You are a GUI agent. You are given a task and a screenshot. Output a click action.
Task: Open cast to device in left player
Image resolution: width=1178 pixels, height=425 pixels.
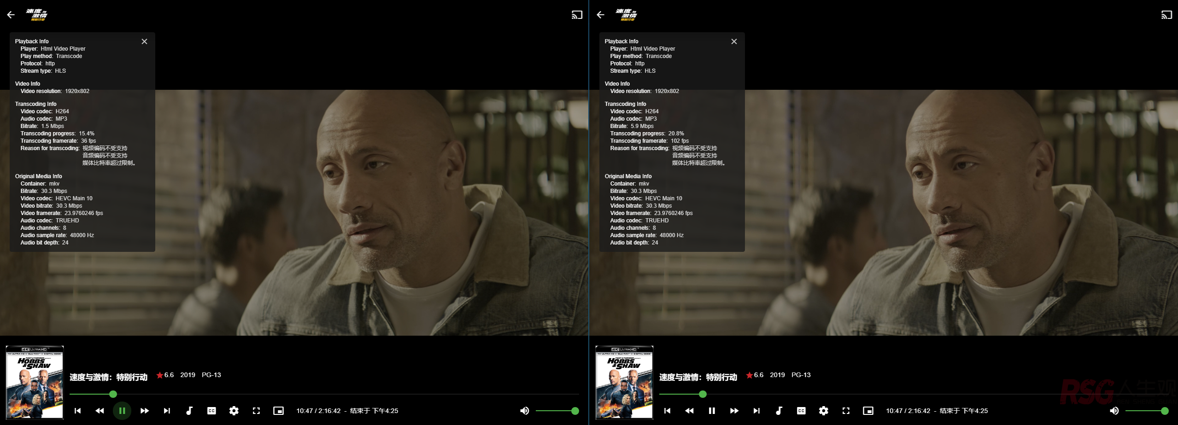click(577, 15)
